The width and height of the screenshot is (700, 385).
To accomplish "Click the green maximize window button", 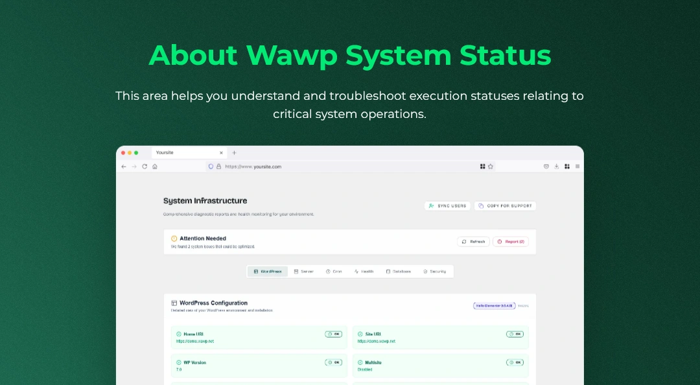I will pos(136,153).
